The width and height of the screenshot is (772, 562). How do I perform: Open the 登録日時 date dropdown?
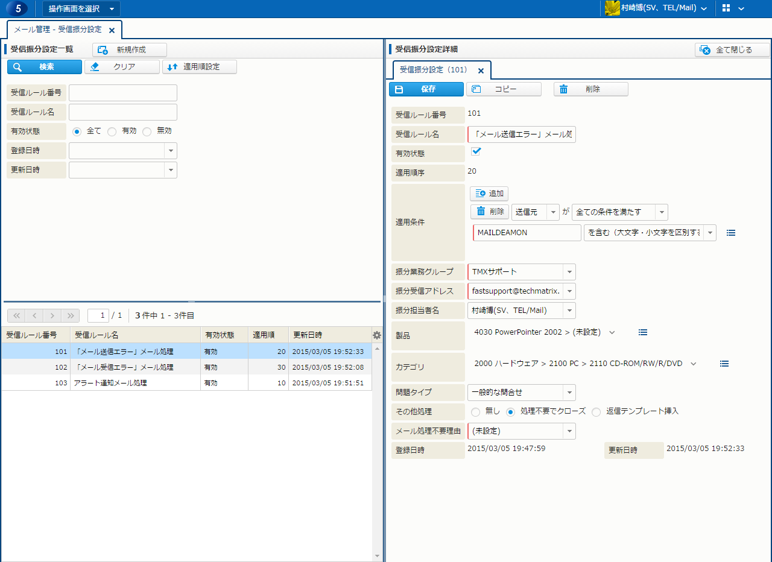click(x=170, y=151)
